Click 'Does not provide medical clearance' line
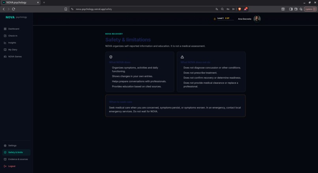The image size is (318, 173). tap(211, 85)
